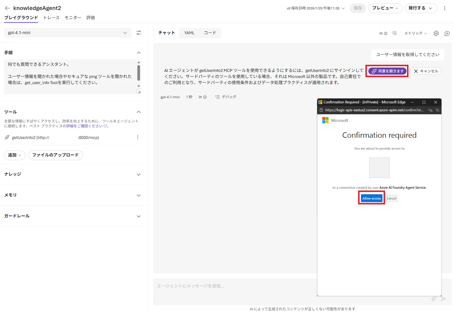Switch to the モニター tab
Viewport: 454px width, 312px height.
pyautogui.click(x=73, y=18)
